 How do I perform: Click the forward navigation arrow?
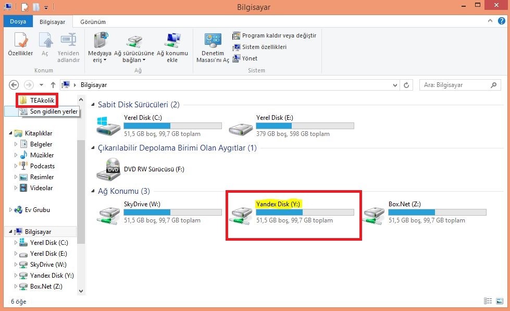[x=29, y=85]
